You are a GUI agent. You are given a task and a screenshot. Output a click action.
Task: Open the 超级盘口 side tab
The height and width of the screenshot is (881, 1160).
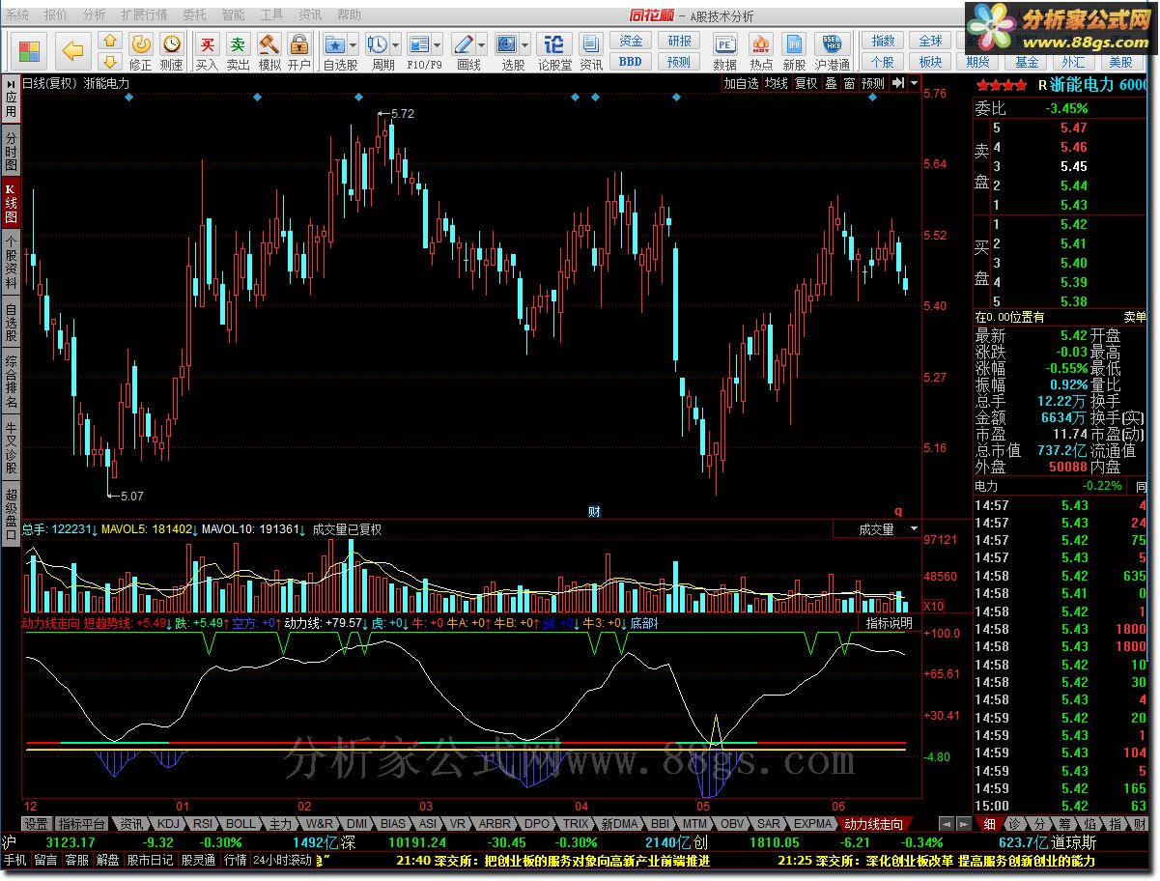click(11, 515)
